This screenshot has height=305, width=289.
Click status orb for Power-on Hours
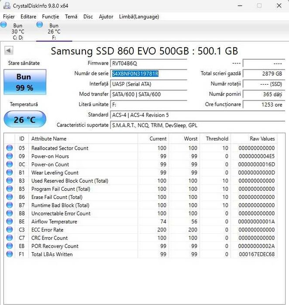pyautogui.click(x=9, y=156)
